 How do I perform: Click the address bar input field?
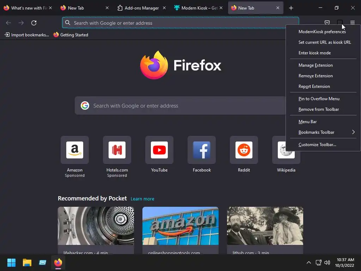pyautogui.click(x=180, y=23)
